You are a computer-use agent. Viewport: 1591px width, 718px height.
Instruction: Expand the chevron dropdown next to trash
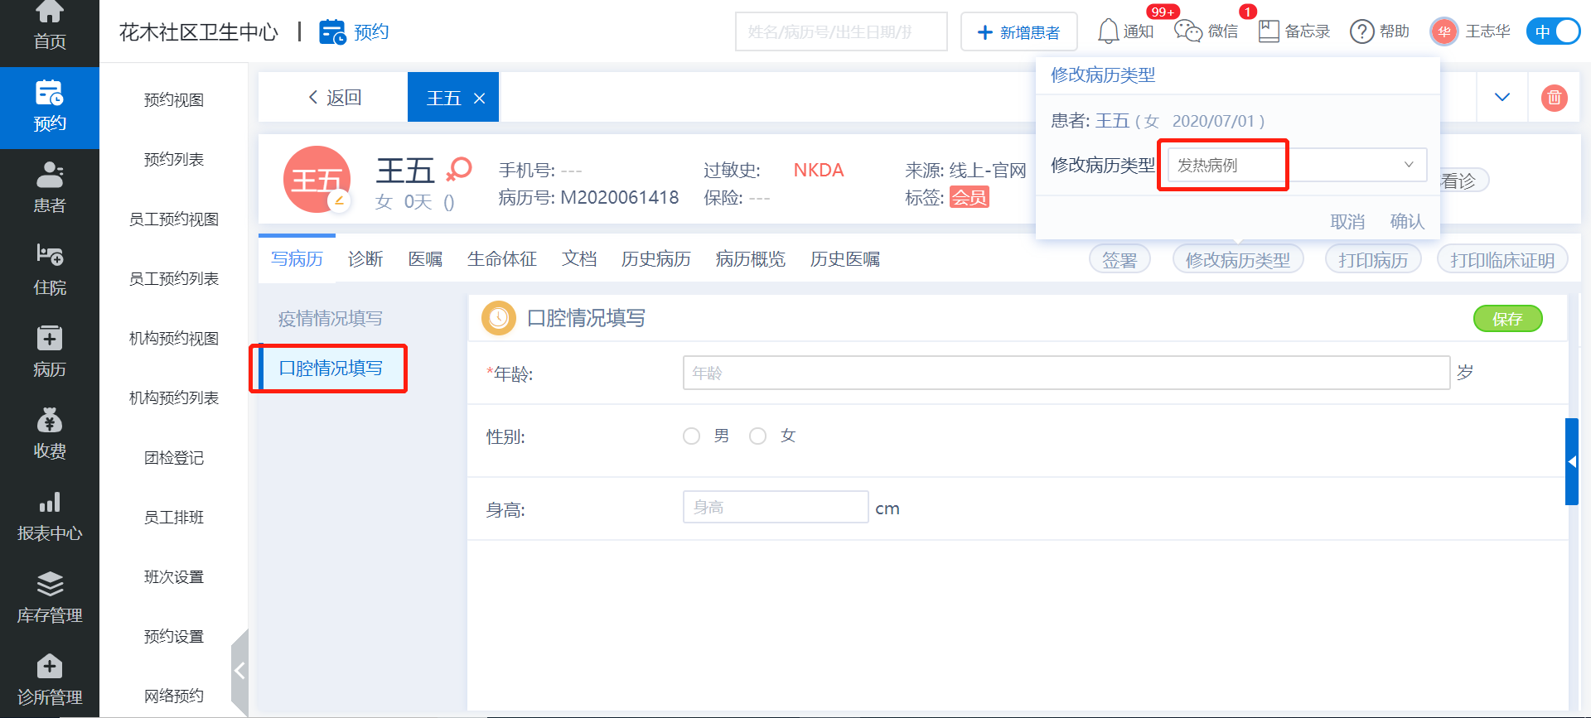tap(1502, 97)
